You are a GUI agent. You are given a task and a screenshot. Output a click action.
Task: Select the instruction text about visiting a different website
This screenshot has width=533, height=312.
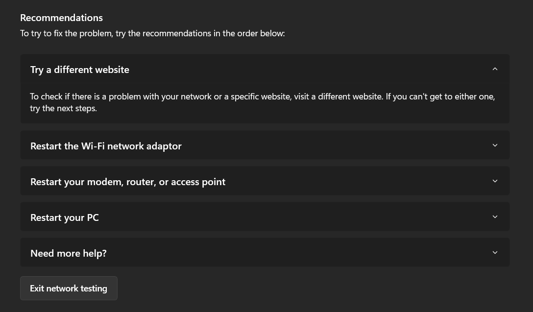pos(263,102)
